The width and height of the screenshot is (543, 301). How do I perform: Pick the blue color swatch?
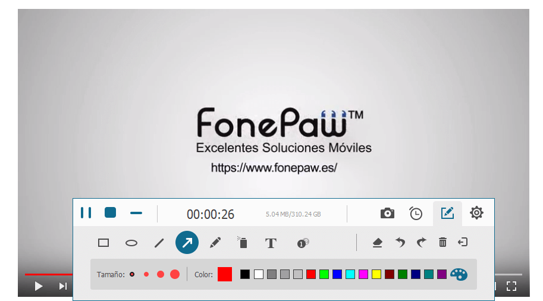(337, 274)
